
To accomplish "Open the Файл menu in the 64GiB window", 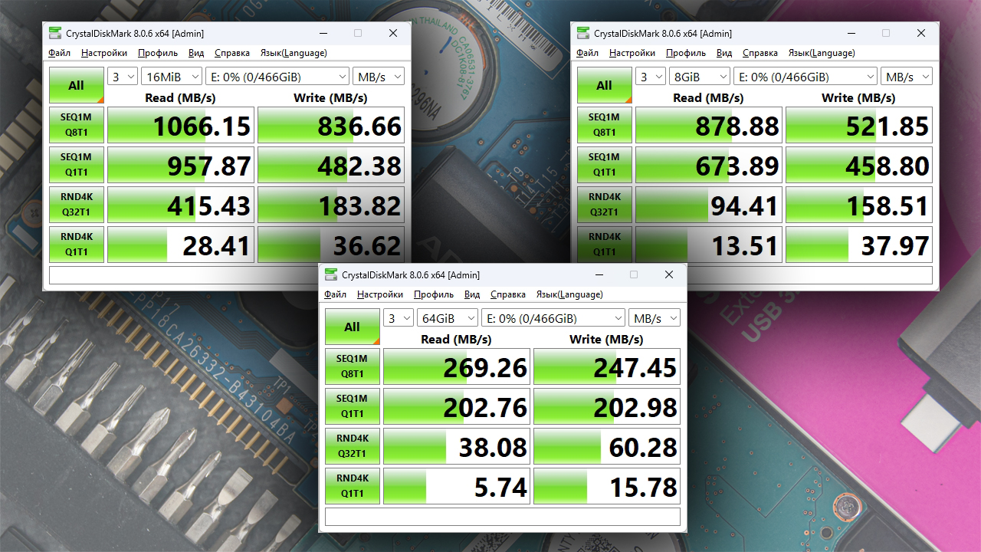I will 335,294.
